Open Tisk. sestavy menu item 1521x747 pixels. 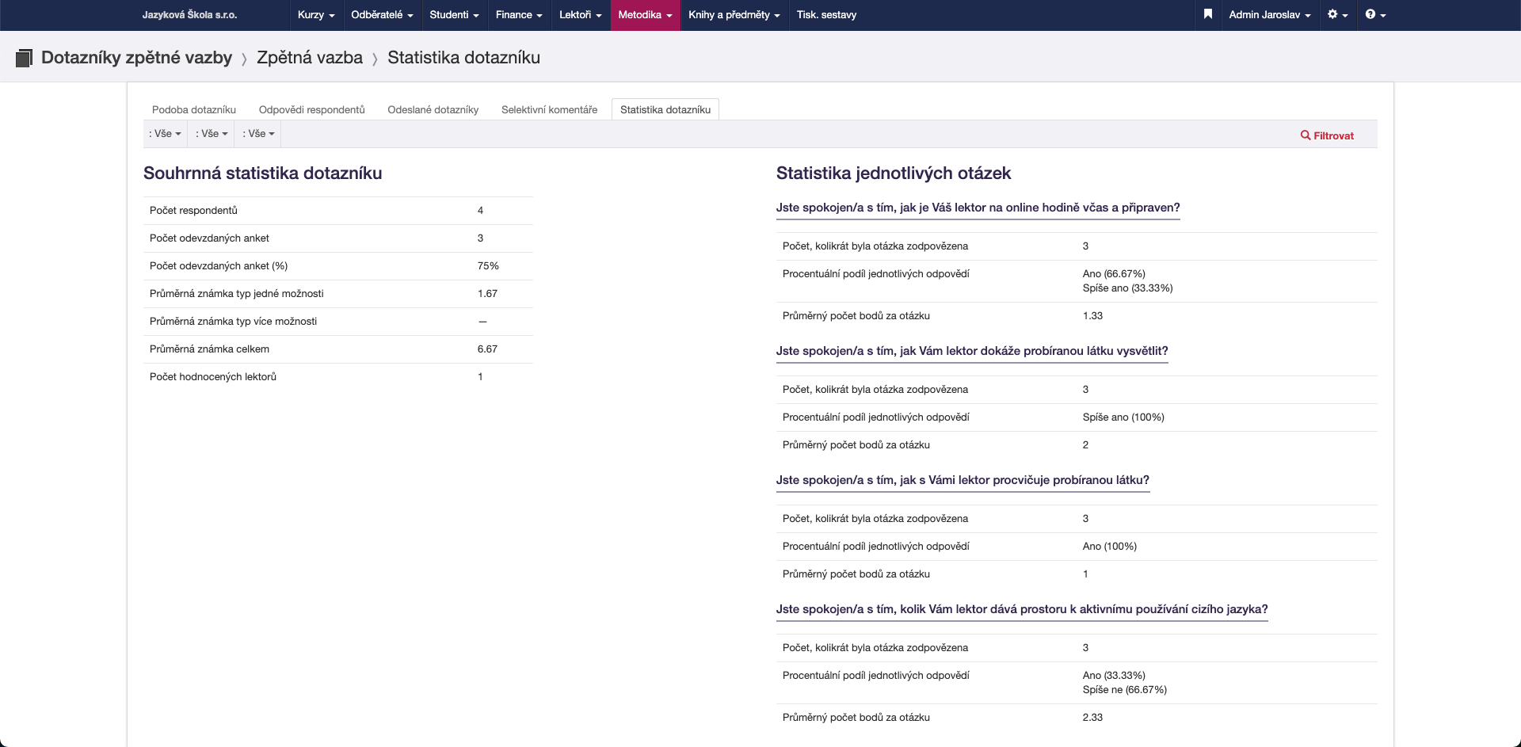(x=826, y=15)
